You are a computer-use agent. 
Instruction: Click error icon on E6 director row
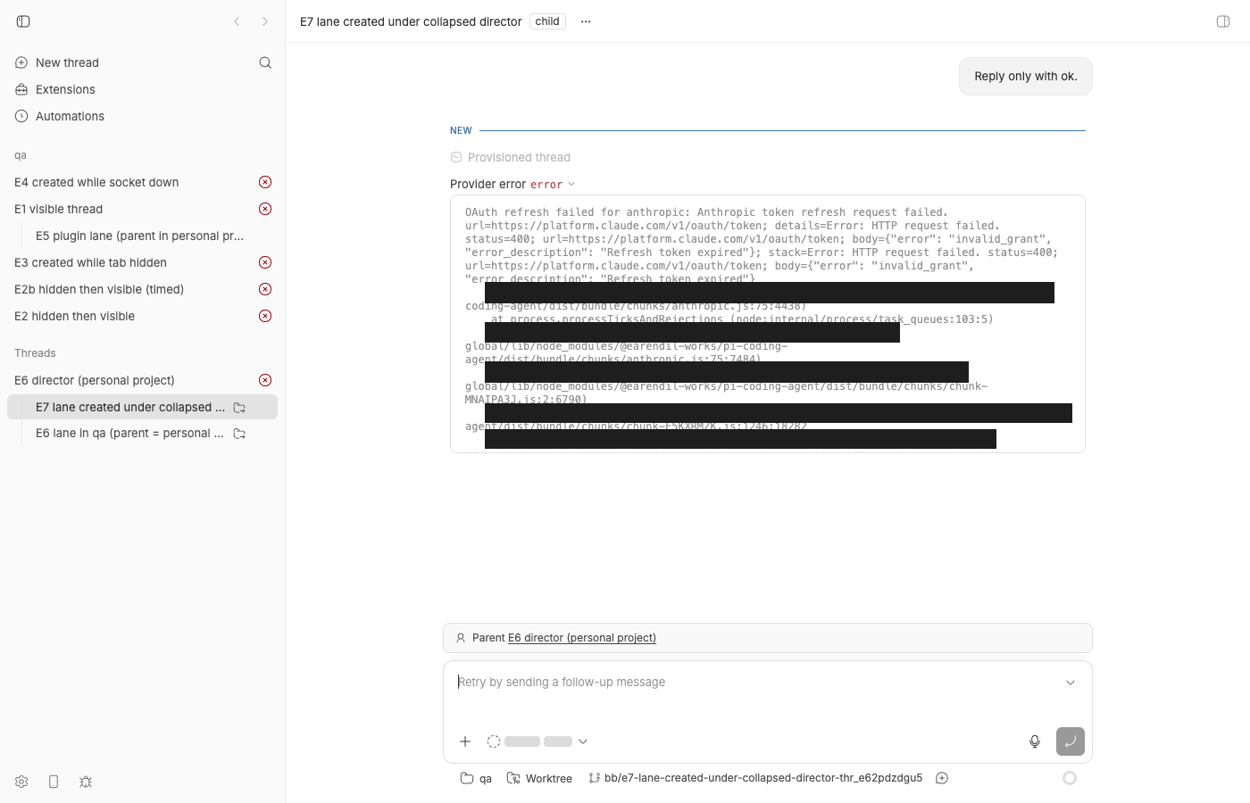point(265,380)
